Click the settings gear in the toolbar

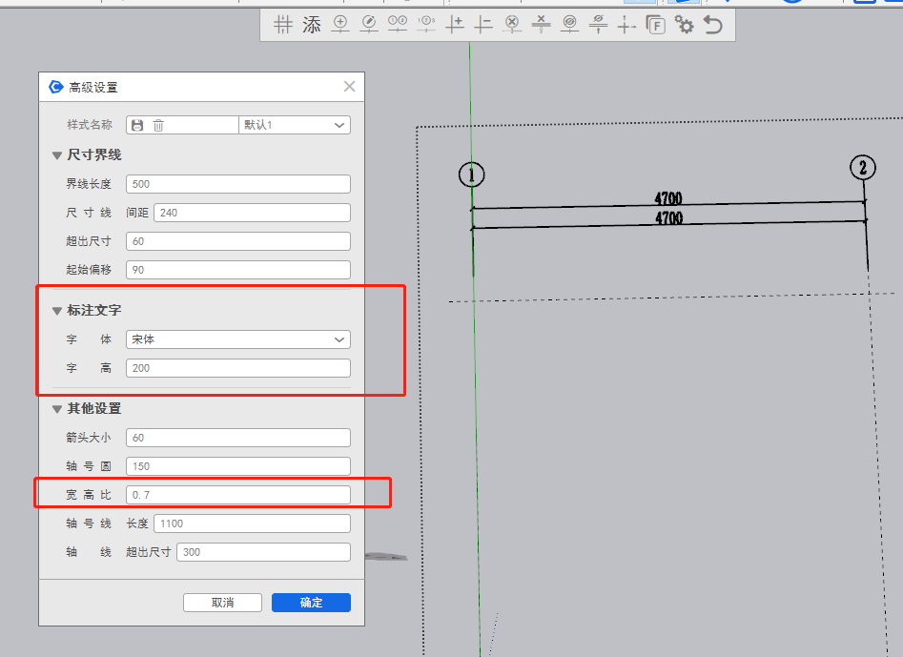(x=684, y=25)
